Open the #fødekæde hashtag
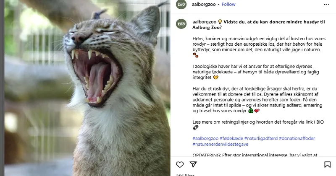336x176 pixels. point(231,138)
